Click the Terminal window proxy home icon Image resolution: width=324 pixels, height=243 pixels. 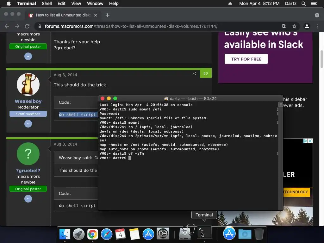coord(166,99)
